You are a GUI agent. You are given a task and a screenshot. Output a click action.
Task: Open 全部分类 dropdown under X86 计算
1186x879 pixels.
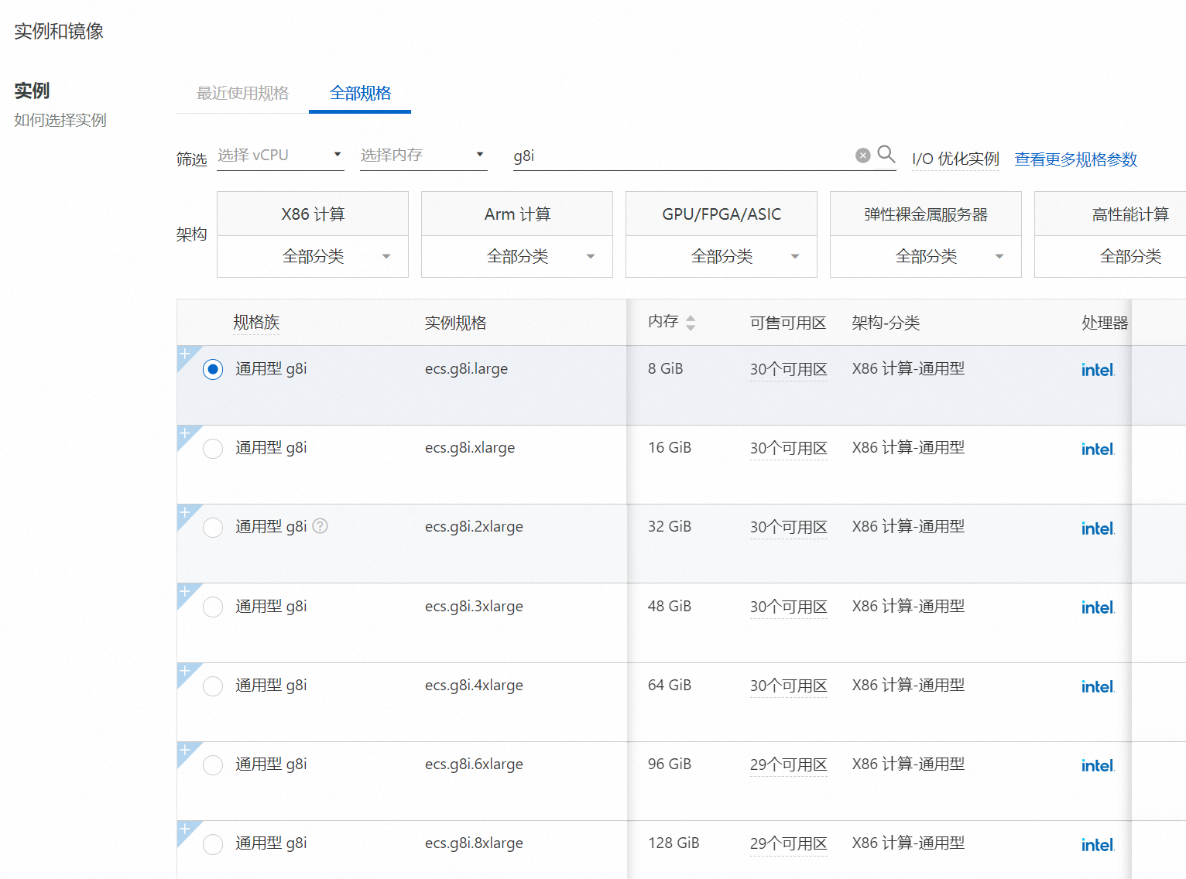313,256
